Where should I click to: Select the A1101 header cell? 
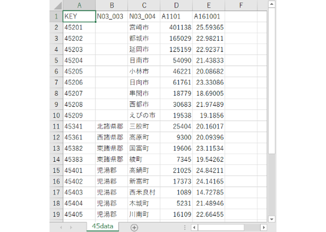(x=176, y=17)
